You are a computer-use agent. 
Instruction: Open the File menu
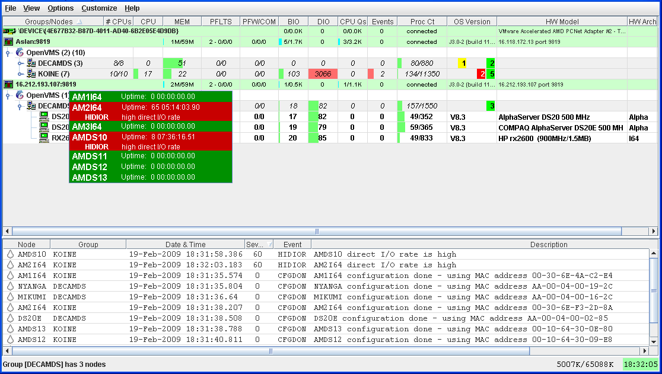coord(11,8)
